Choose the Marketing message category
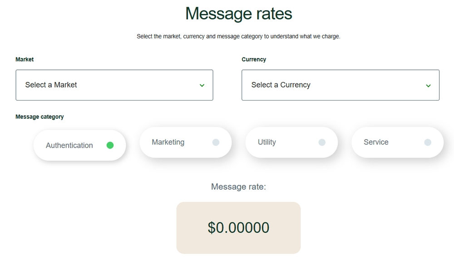This screenshot has width=454, height=260. point(168,142)
